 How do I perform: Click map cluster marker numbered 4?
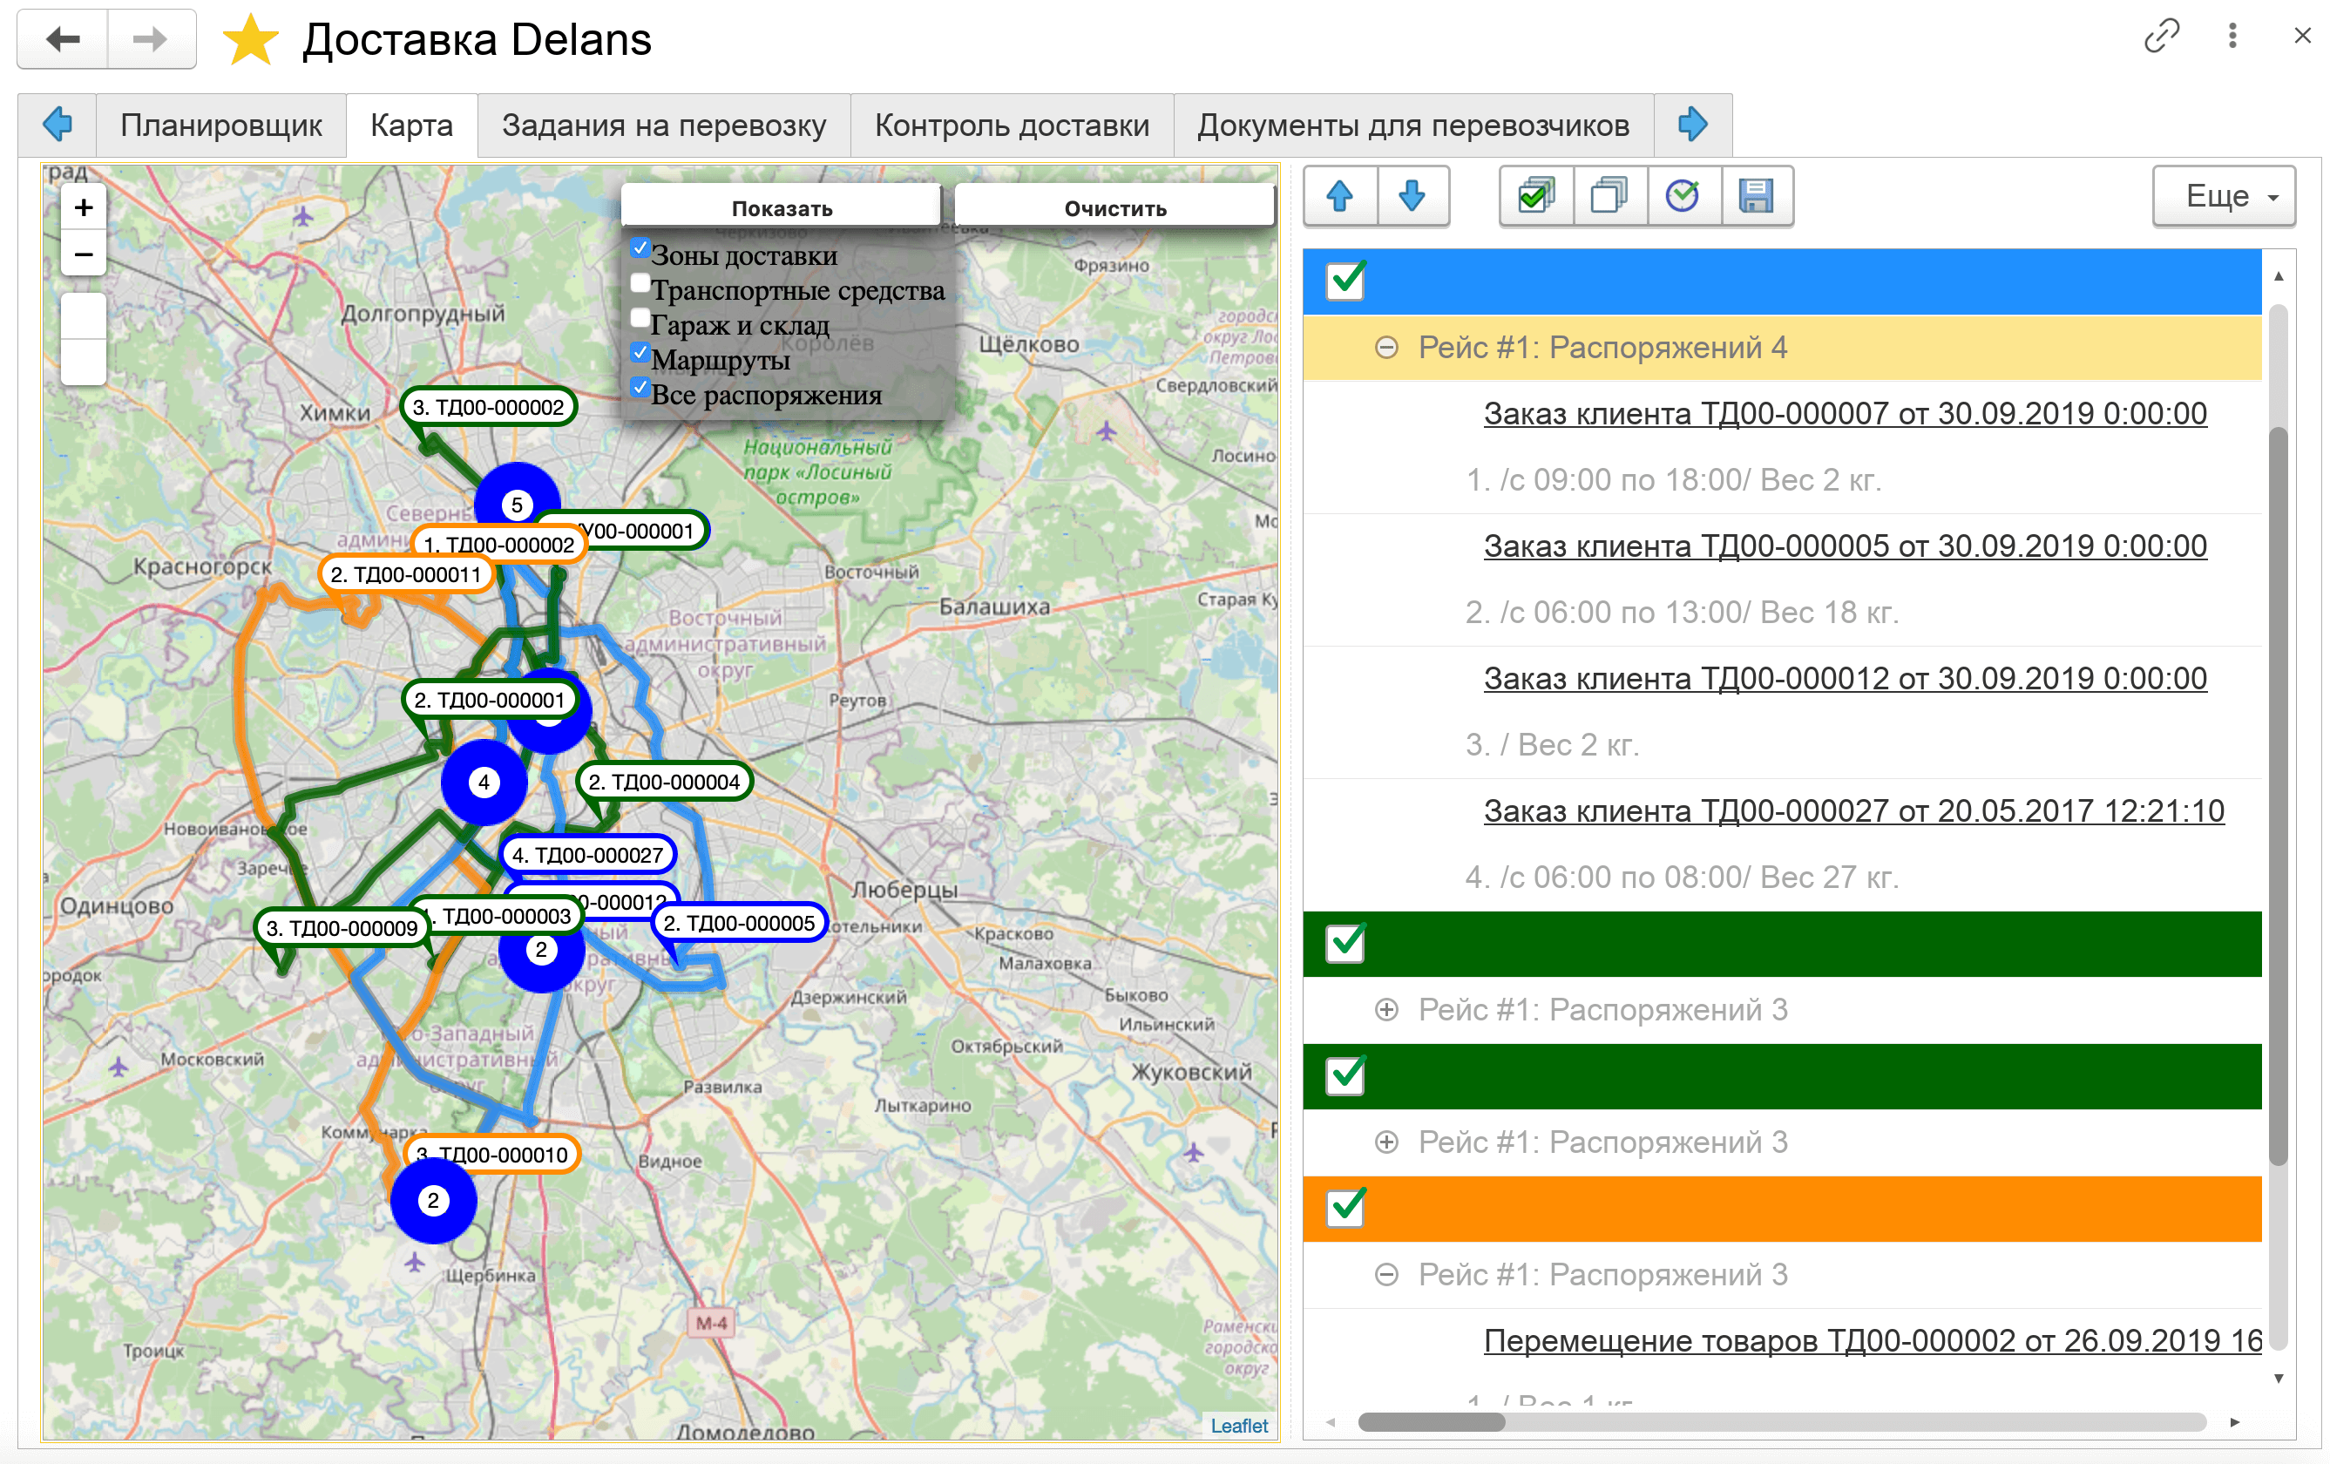(484, 782)
